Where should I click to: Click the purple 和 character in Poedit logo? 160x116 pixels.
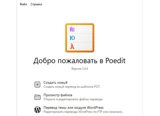click(x=72, y=30)
